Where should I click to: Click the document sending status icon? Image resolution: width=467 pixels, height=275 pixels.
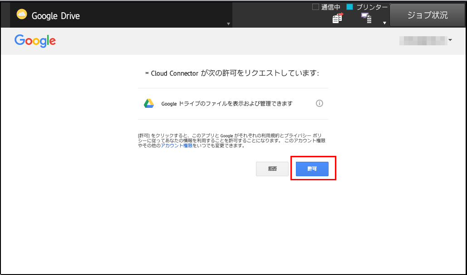pos(338,18)
